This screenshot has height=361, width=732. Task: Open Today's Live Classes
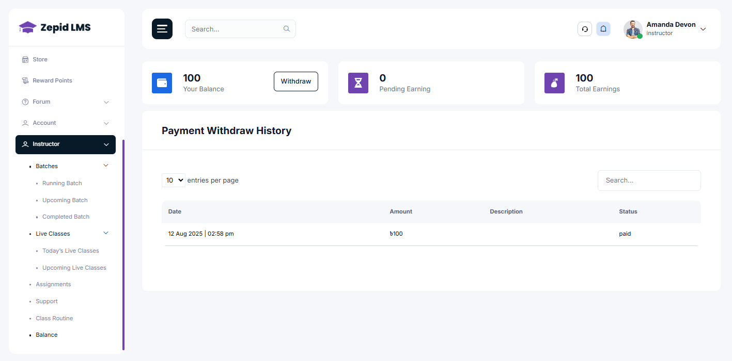pos(70,251)
